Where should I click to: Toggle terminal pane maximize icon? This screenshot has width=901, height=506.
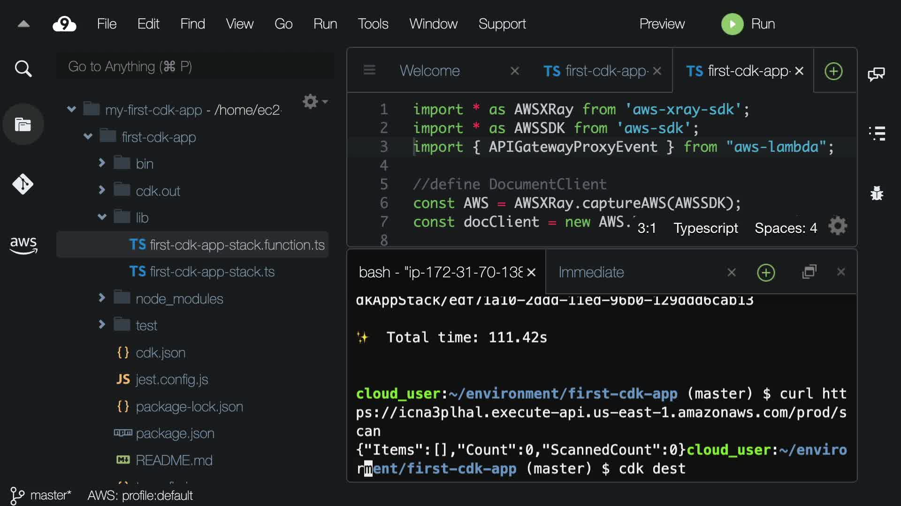pyautogui.click(x=809, y=272)
